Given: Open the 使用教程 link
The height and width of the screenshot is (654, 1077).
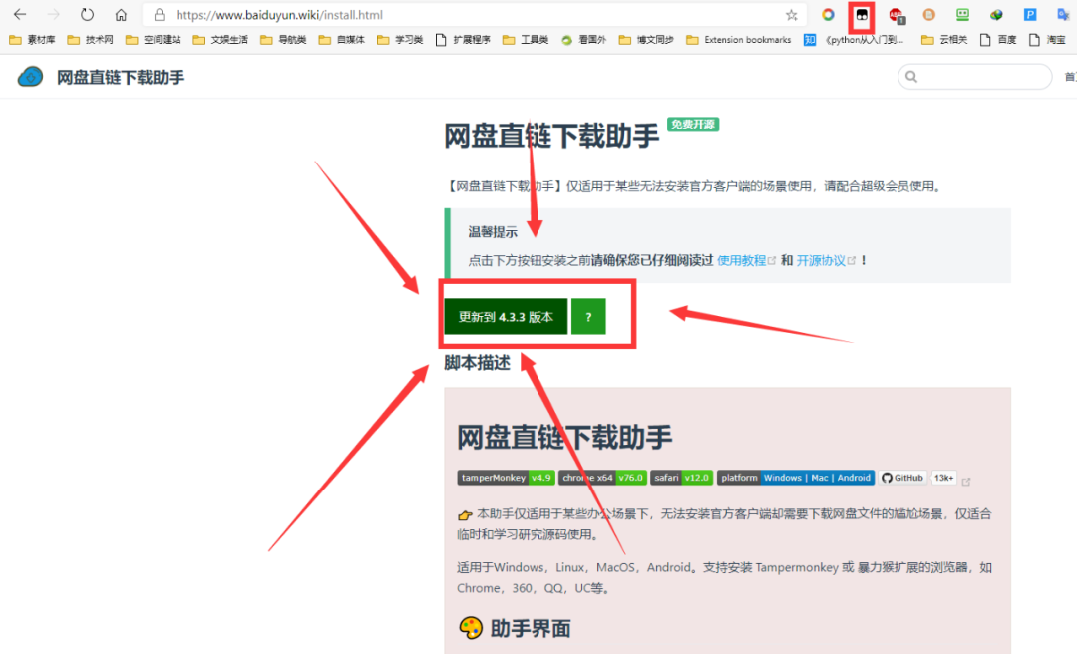Looking at the screenshot, I should [742, 260].
